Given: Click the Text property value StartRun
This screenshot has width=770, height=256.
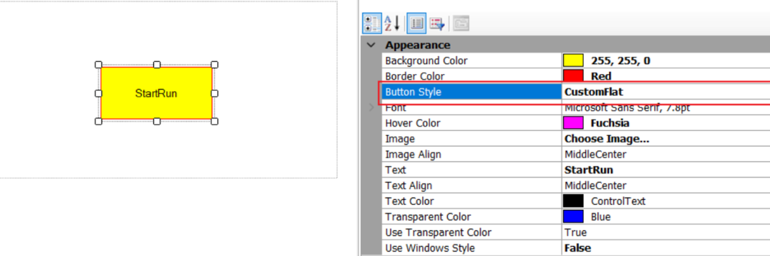Looking at the screenshot, I should pos(589,170).
